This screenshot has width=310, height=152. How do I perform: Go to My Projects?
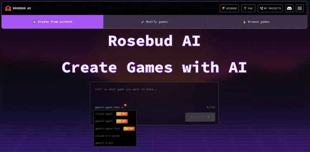pos(270,9)
